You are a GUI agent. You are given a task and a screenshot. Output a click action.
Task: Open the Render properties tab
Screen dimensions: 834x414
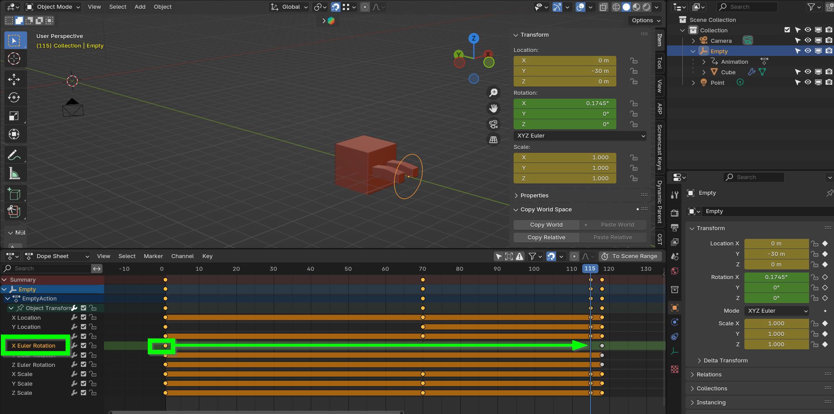674,213
